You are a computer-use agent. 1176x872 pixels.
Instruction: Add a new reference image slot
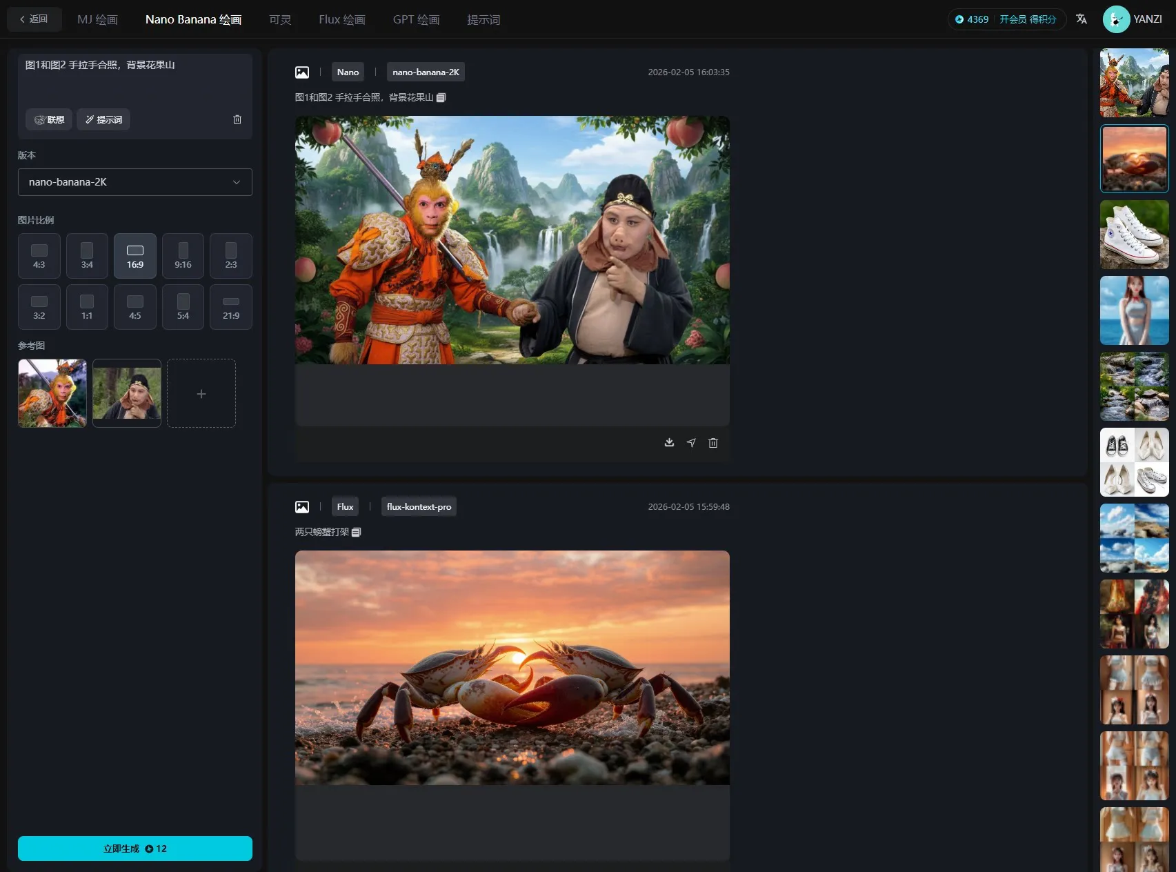(x=201, y=393)
